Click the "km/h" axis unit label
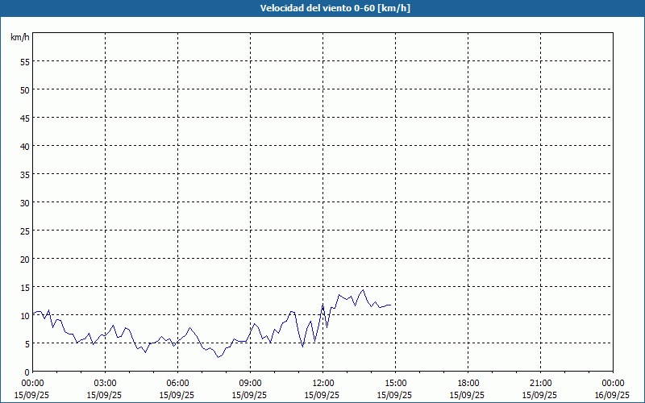This screenshot has height=403, width=645. (x=19, y=37)
